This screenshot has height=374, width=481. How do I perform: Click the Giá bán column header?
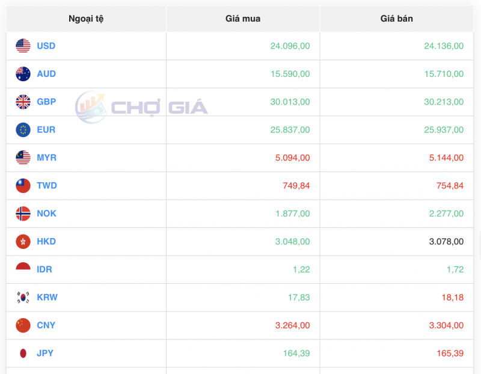coord(397,19)
